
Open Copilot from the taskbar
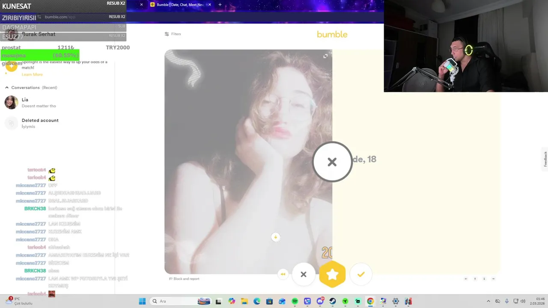pos(232,301)
